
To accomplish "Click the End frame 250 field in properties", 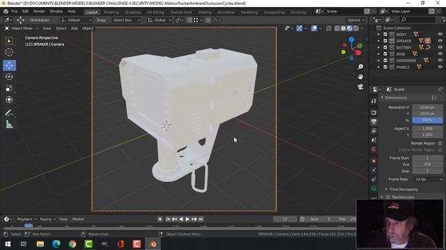I will [x=427, y=165].
